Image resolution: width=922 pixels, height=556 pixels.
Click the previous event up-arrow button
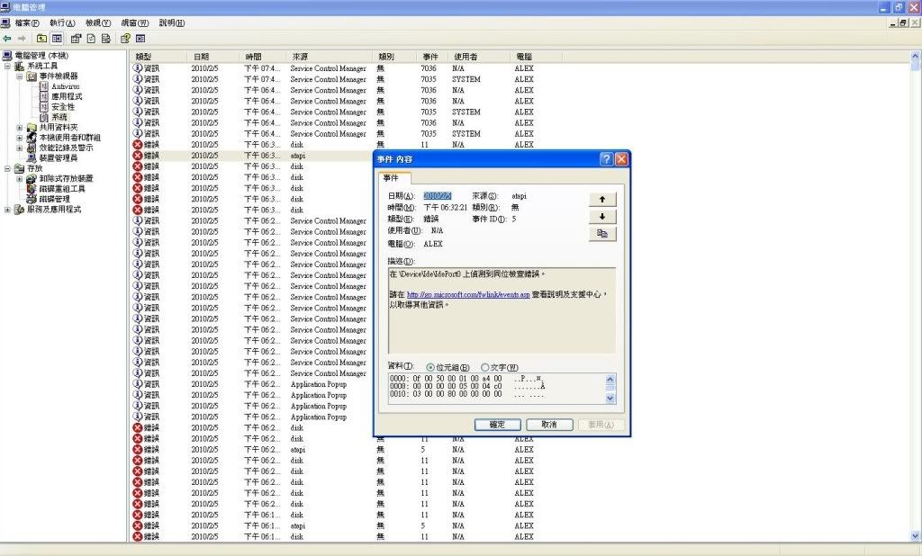click(601, 199)
